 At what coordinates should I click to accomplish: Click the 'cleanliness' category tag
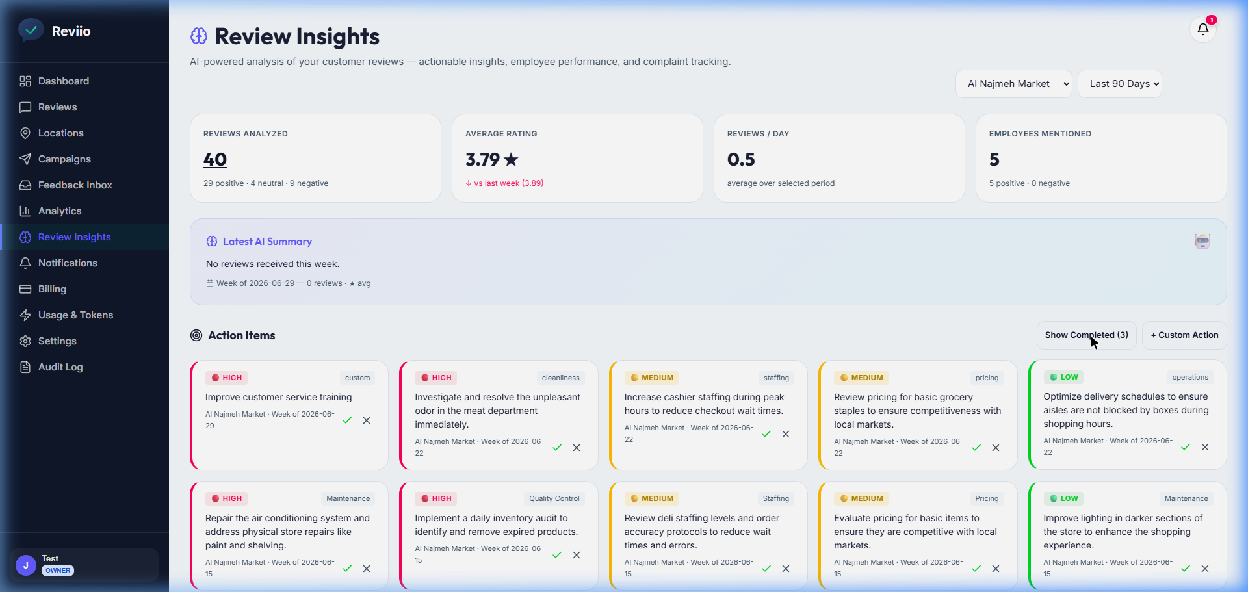click(560, 378)
